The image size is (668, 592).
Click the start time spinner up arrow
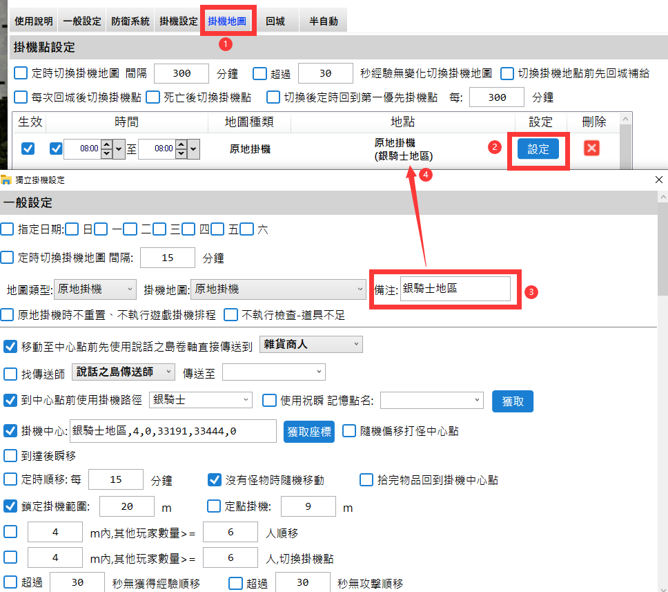point(106,144)
